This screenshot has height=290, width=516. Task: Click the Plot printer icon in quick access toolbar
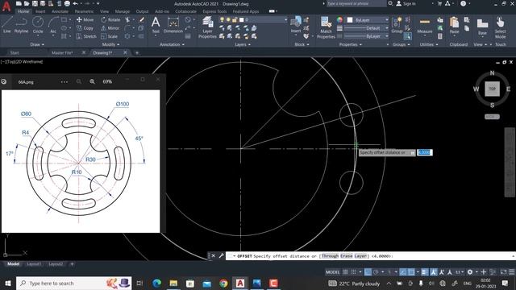67,3
